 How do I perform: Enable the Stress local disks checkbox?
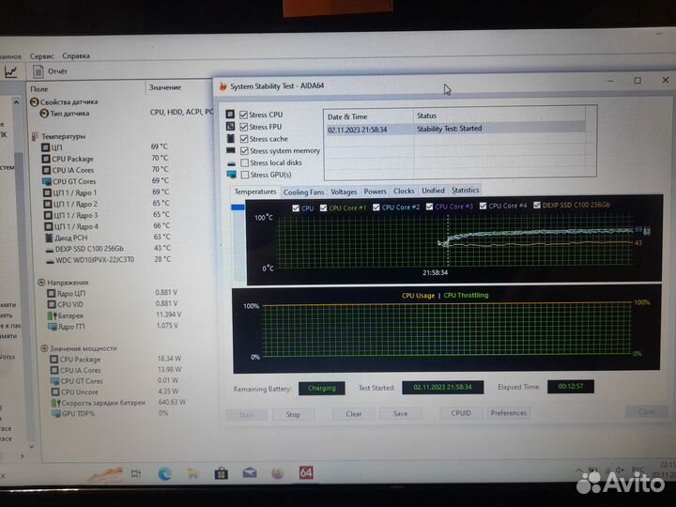coord(245,163)
